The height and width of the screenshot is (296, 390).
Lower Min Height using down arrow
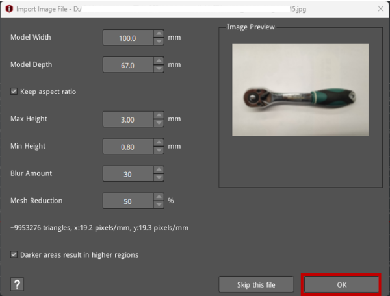(x=159, y=151)
